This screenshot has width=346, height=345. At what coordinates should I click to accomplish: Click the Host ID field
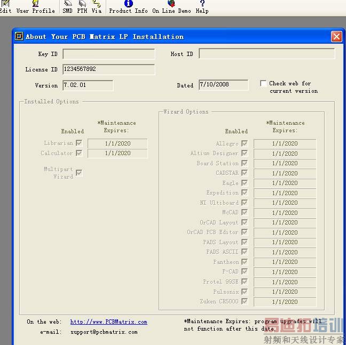pos(267,53)
